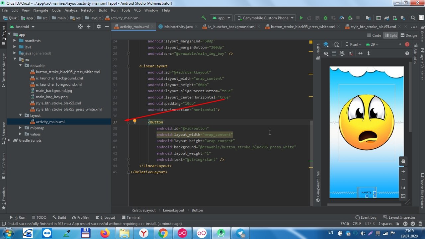Open the Layout Inspector
Viewport: 425px width, 239px height.
[x=399, y=217]
